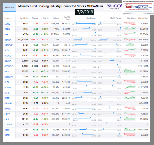Open the UMH ticker symbol link
The image size is (154, 145).
(x=8, y=130)
